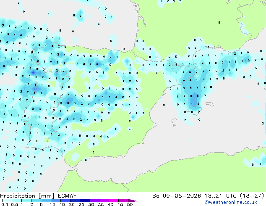Click the 0.5–1 mm legend color box
The height and width of the screenshot is (206, 266).
[17, 201]
